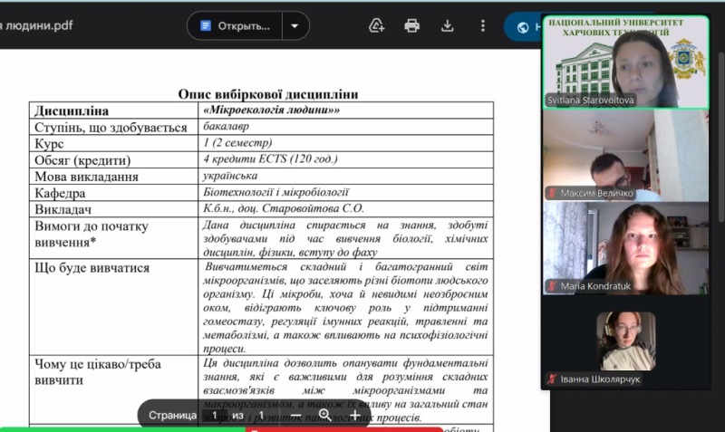Zoom out with the minus icon
This screenshot has width=725, height=432.
pos(296,416)
